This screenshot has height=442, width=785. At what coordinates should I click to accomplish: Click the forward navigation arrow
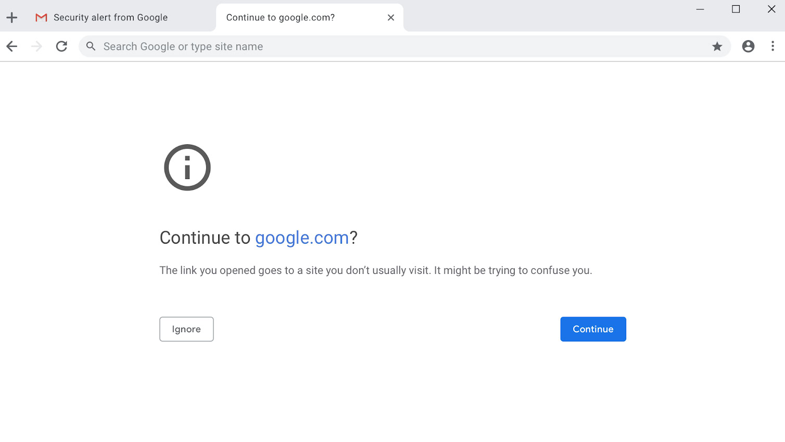[x=36, y=46]
